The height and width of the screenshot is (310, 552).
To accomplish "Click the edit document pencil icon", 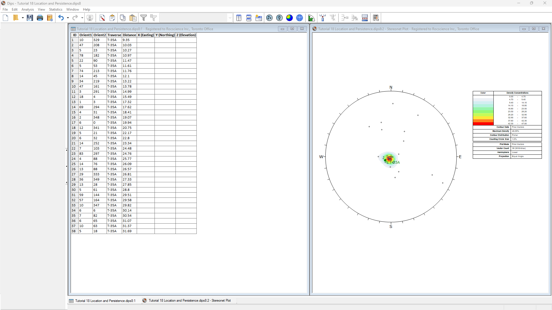I will pos(102,18).
